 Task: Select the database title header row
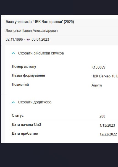coord(60,22)
